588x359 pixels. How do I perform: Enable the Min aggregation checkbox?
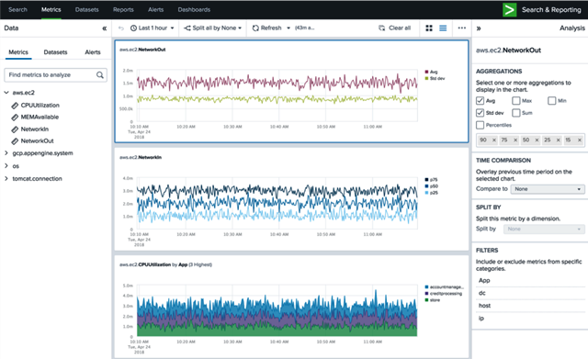pyautogui.click(x=551, y=100)
